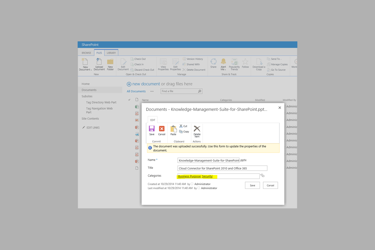Click Check In in the ribbon
The width and height of the screenshot is (375, 250).
(x=137, y=64)
